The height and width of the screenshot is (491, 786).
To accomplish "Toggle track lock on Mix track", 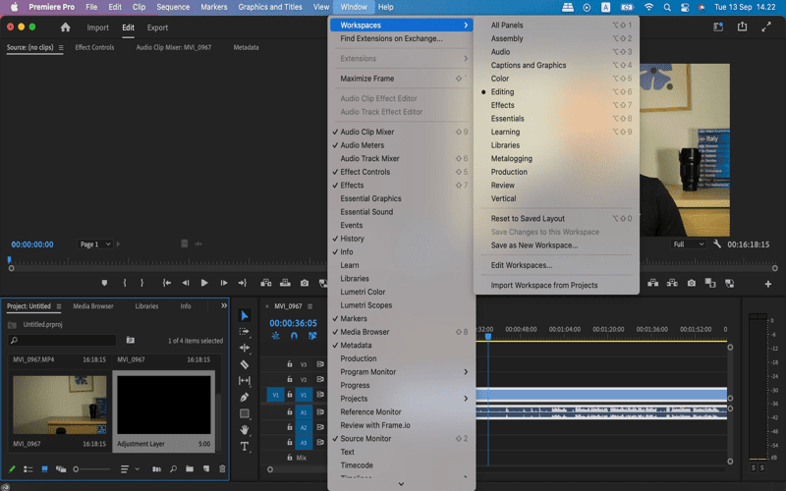I will pyautogui.click(x=289, y=458).
